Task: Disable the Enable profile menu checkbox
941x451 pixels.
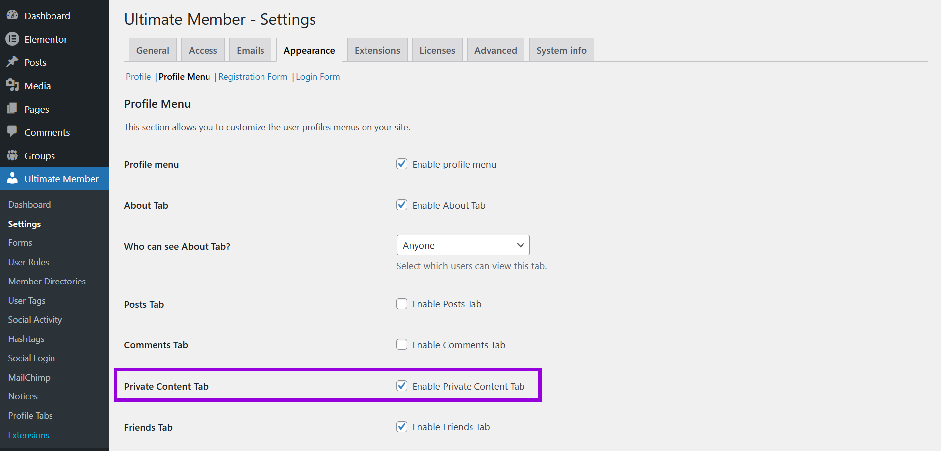Action: [402, 164]
